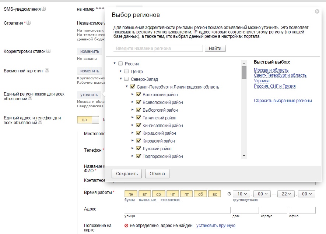This screenshot has height=234, width=326.
Task: Click Сбросить выбранные регионы link
Action: pos(283,101)
